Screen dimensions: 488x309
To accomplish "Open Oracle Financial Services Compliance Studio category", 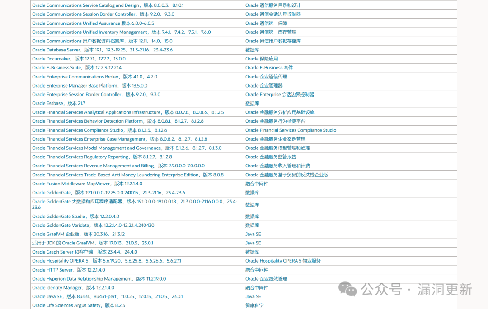I will click(291, 130).
